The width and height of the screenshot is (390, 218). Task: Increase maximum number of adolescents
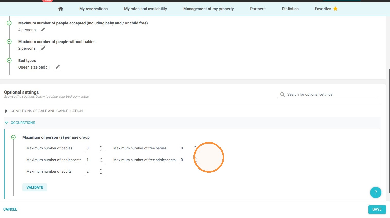click(101, 158)
